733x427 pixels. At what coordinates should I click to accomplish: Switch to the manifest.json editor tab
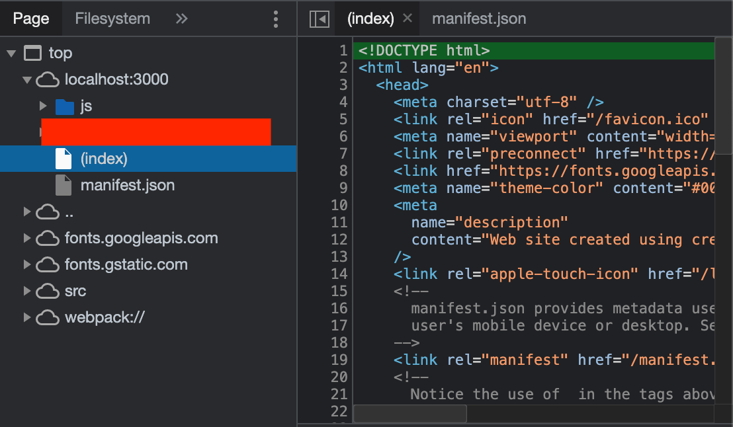coord(479,19)
